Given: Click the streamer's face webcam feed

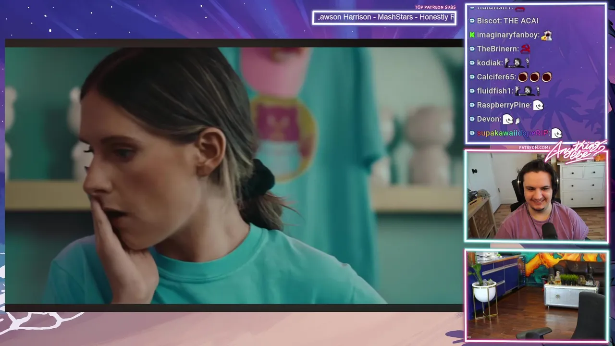Looking at the screenshot, I should 536,196.
